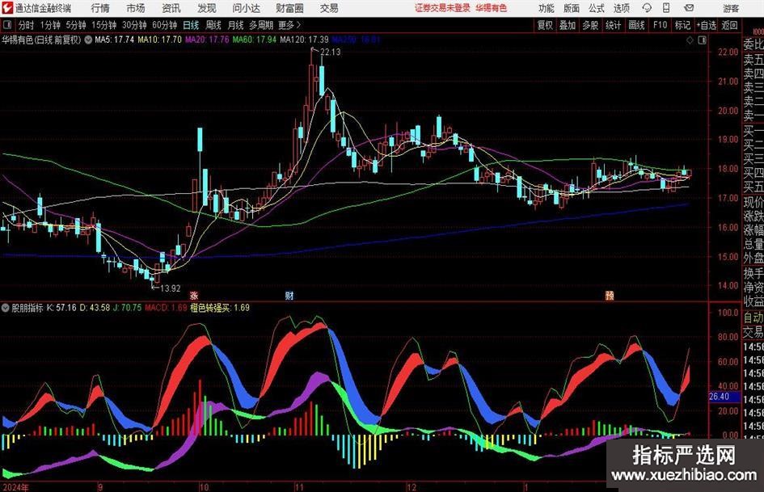Click the 统计 statistics button
Screen dimensions: 764x492
click(613, 25)
